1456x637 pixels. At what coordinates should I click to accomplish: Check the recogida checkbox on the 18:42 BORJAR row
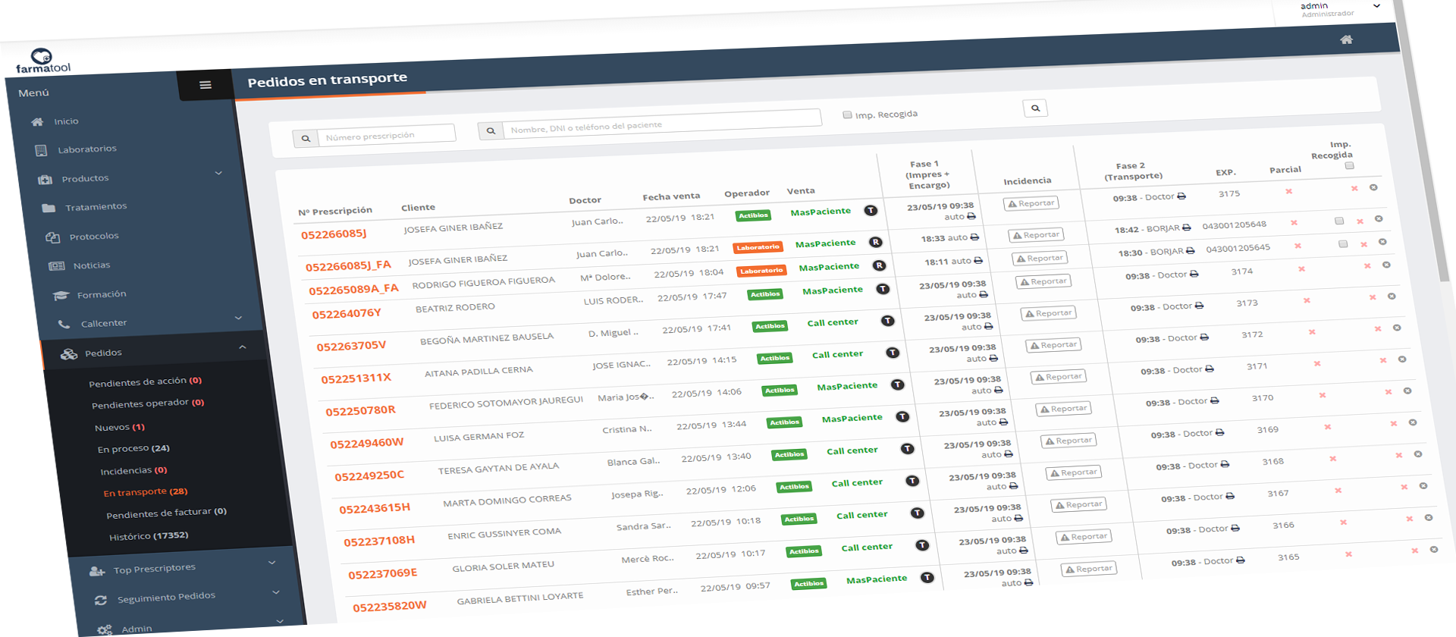(1338, 221)
